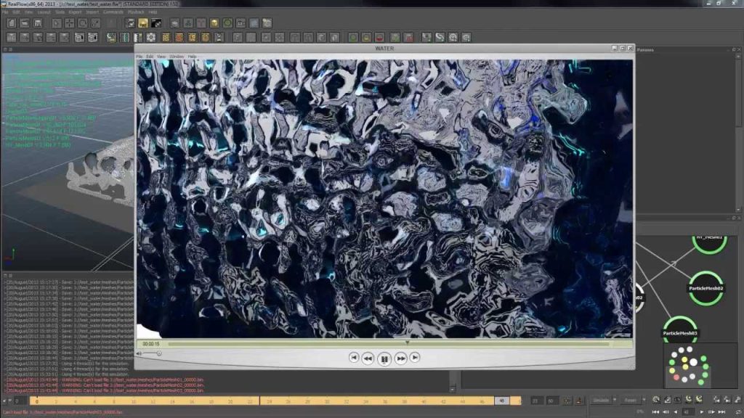
Task: Click the WATER player volume slider knob
Action: [159, 353]
